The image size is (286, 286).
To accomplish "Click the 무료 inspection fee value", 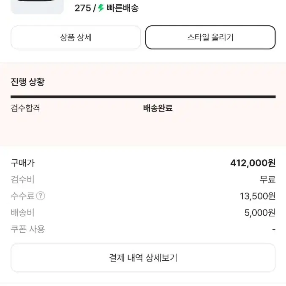I will coord(267,180).
